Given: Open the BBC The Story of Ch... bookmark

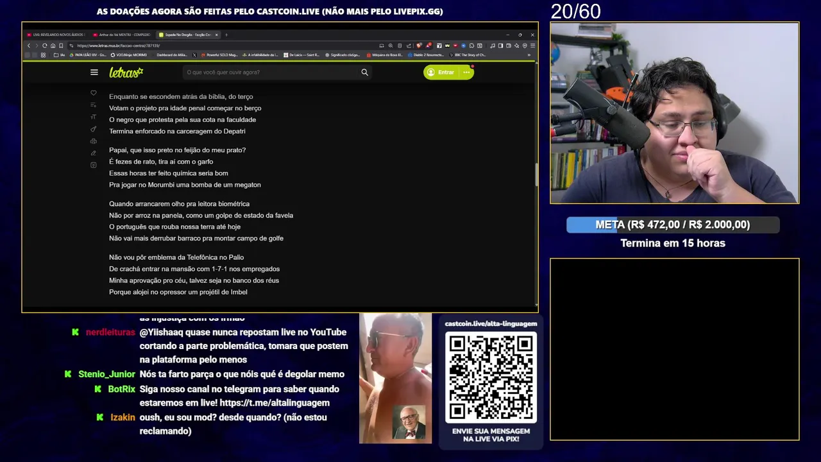Looking at the screenshot, I should pos(467,55).
